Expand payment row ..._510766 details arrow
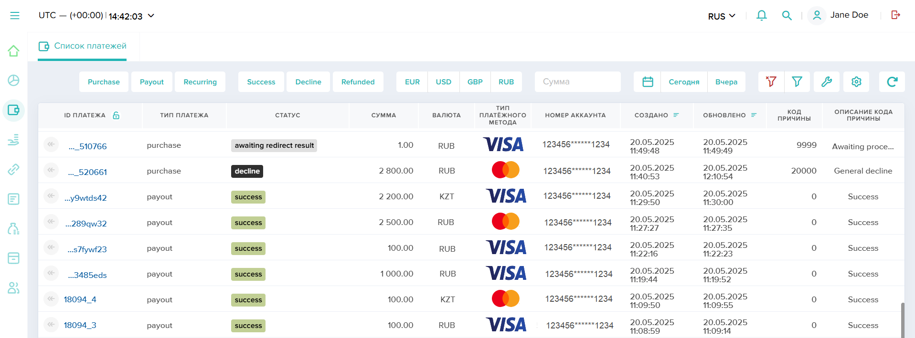The width and height of the screenshot is (915, 338). point(51,144)
